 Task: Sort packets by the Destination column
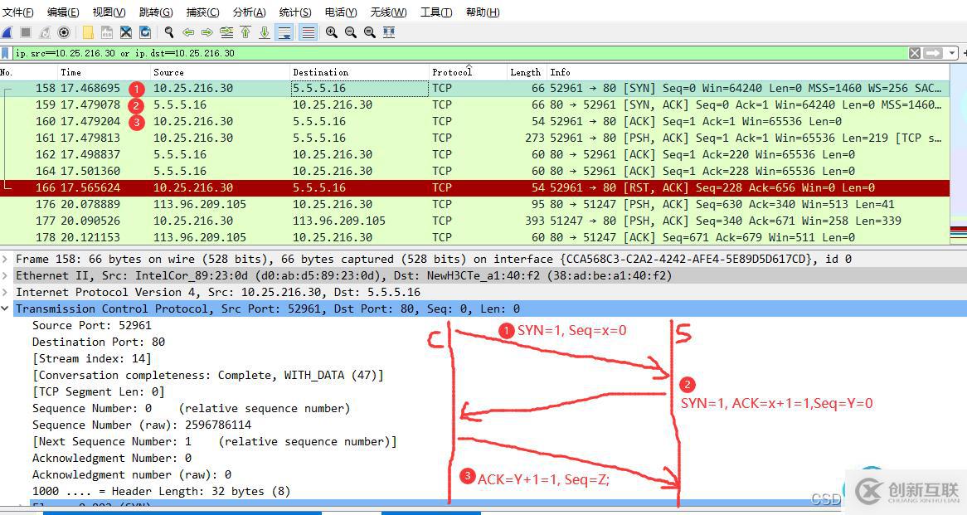coord(359,72)
